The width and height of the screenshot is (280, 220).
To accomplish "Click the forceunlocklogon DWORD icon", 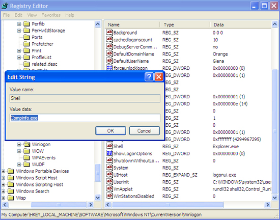I will coord(109,68).
